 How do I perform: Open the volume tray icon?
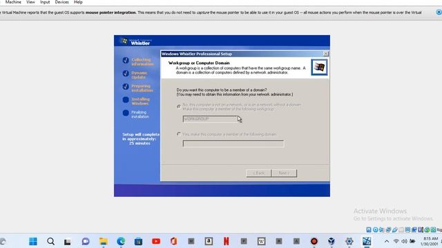pos(404,241)
